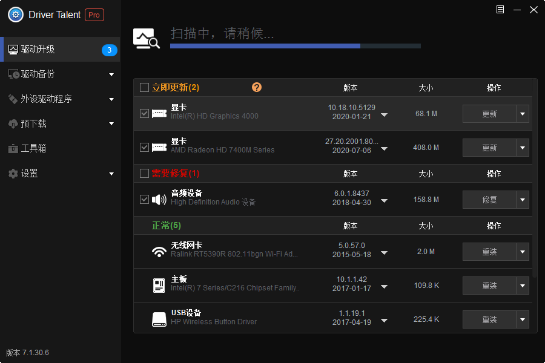Click the 预下载 cloud download icon
Screen dimensions: 545x363
13,123
